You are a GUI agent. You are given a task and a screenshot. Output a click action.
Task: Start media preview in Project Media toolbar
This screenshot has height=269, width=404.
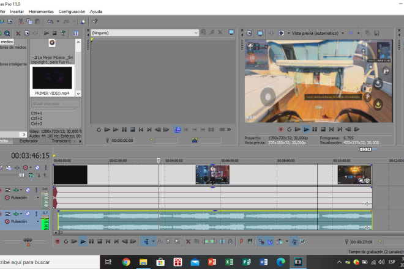pyautogui.click(x=47, y=33)
